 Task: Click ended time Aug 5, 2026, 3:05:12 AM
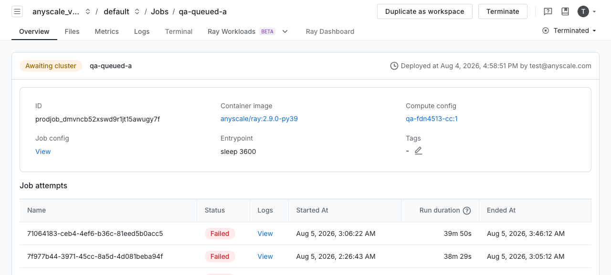(526, 256)
